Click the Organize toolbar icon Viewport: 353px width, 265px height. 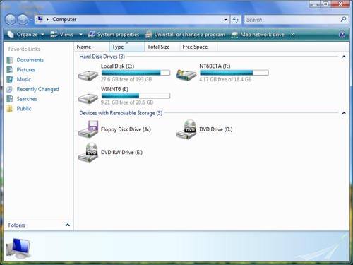pyautogui.click(x=11, y=35)
